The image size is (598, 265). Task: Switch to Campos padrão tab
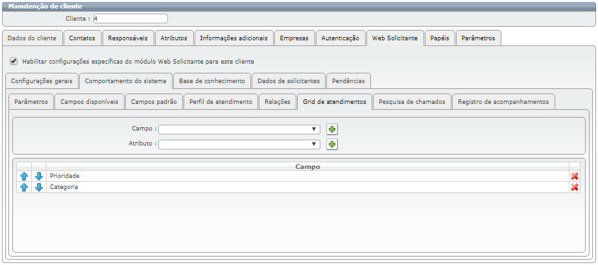(154, 102)
